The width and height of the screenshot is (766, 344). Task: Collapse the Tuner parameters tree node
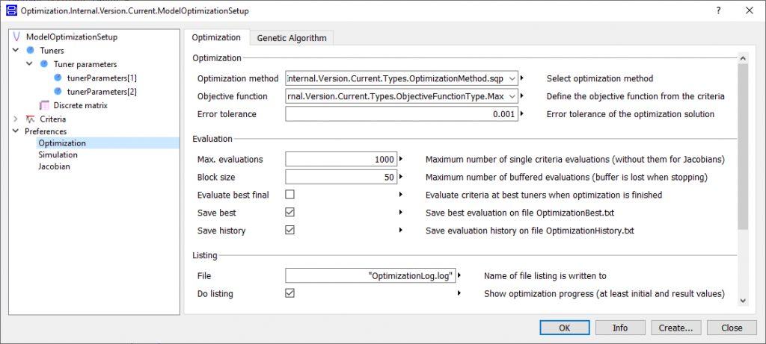coord(29,64)
